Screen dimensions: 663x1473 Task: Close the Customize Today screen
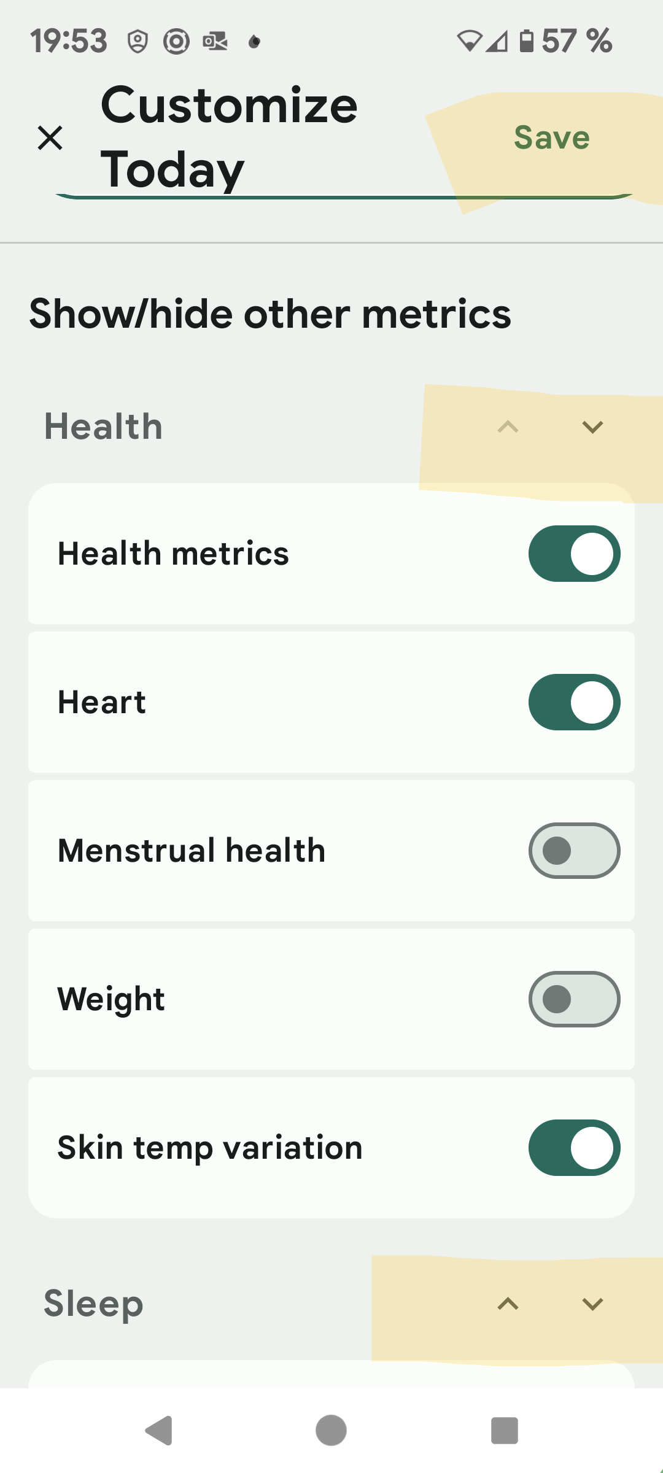tap(50, 137)
